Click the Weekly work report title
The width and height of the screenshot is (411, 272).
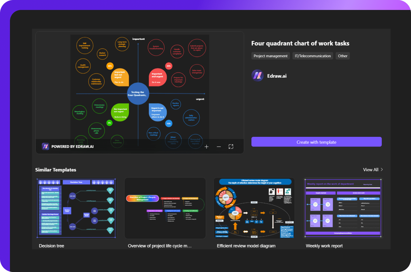(324, 246)
